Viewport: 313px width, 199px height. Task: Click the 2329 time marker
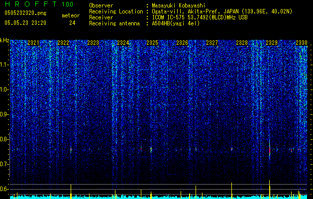pos(272,43)
